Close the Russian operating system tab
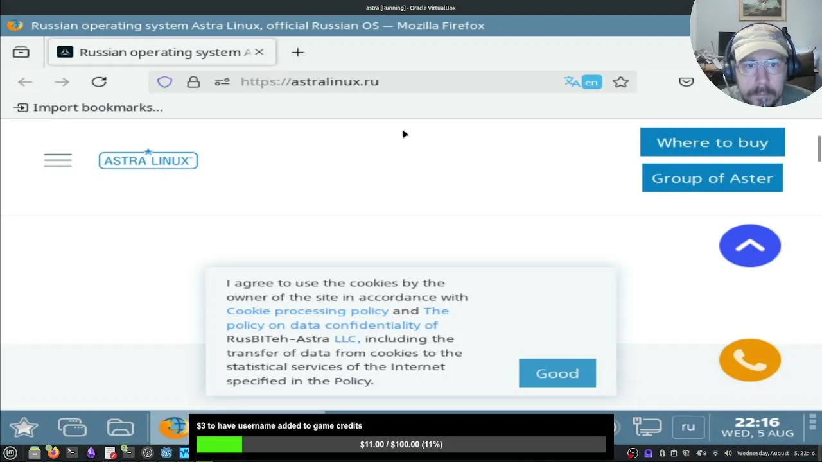822x462 pixels. point(259,52)
